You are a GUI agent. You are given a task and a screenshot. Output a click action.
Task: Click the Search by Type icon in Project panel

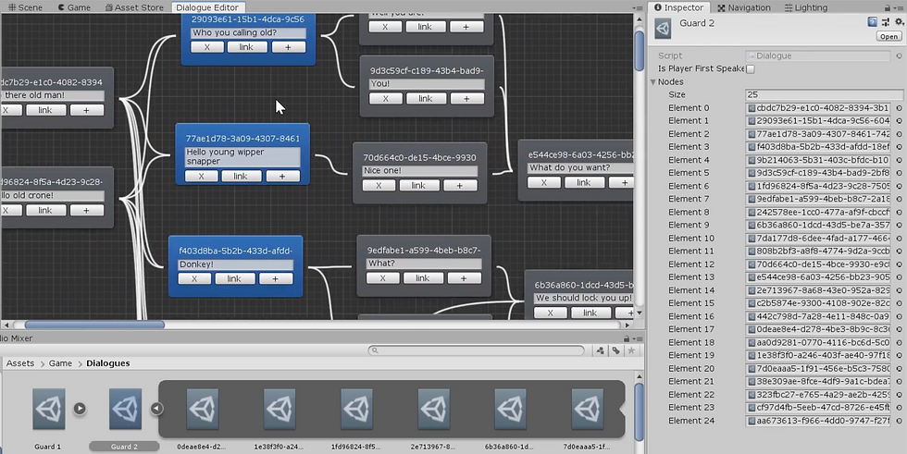(600, 350)
